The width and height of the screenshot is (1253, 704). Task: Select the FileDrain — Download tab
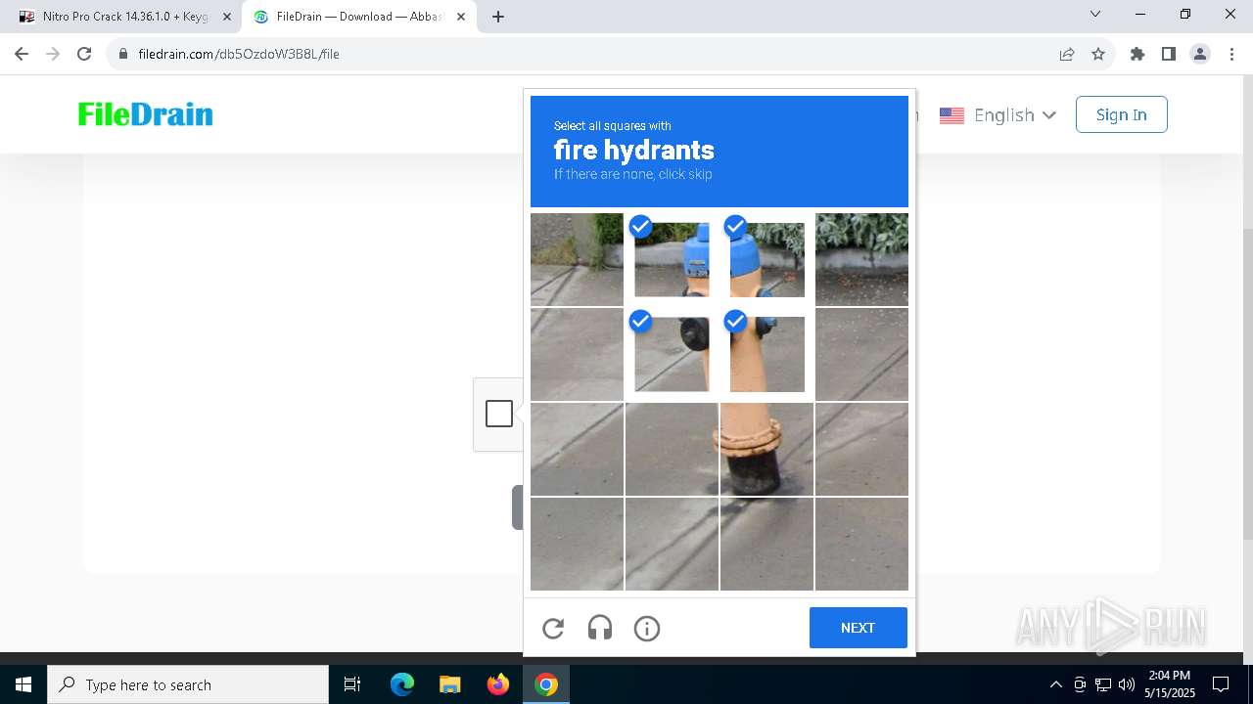pos(357,17)
